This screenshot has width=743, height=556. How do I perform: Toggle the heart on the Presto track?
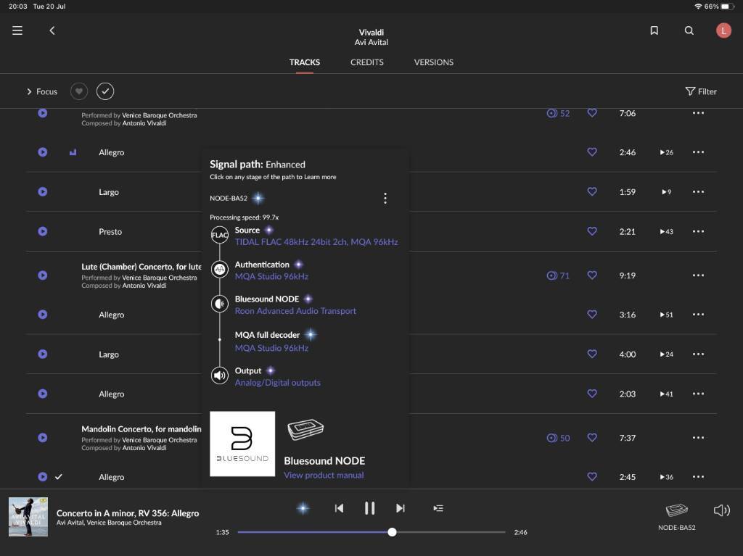coord(592,231)
